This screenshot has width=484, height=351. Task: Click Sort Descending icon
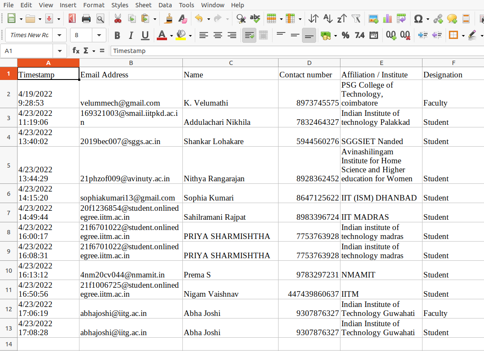tap(342, 18)
